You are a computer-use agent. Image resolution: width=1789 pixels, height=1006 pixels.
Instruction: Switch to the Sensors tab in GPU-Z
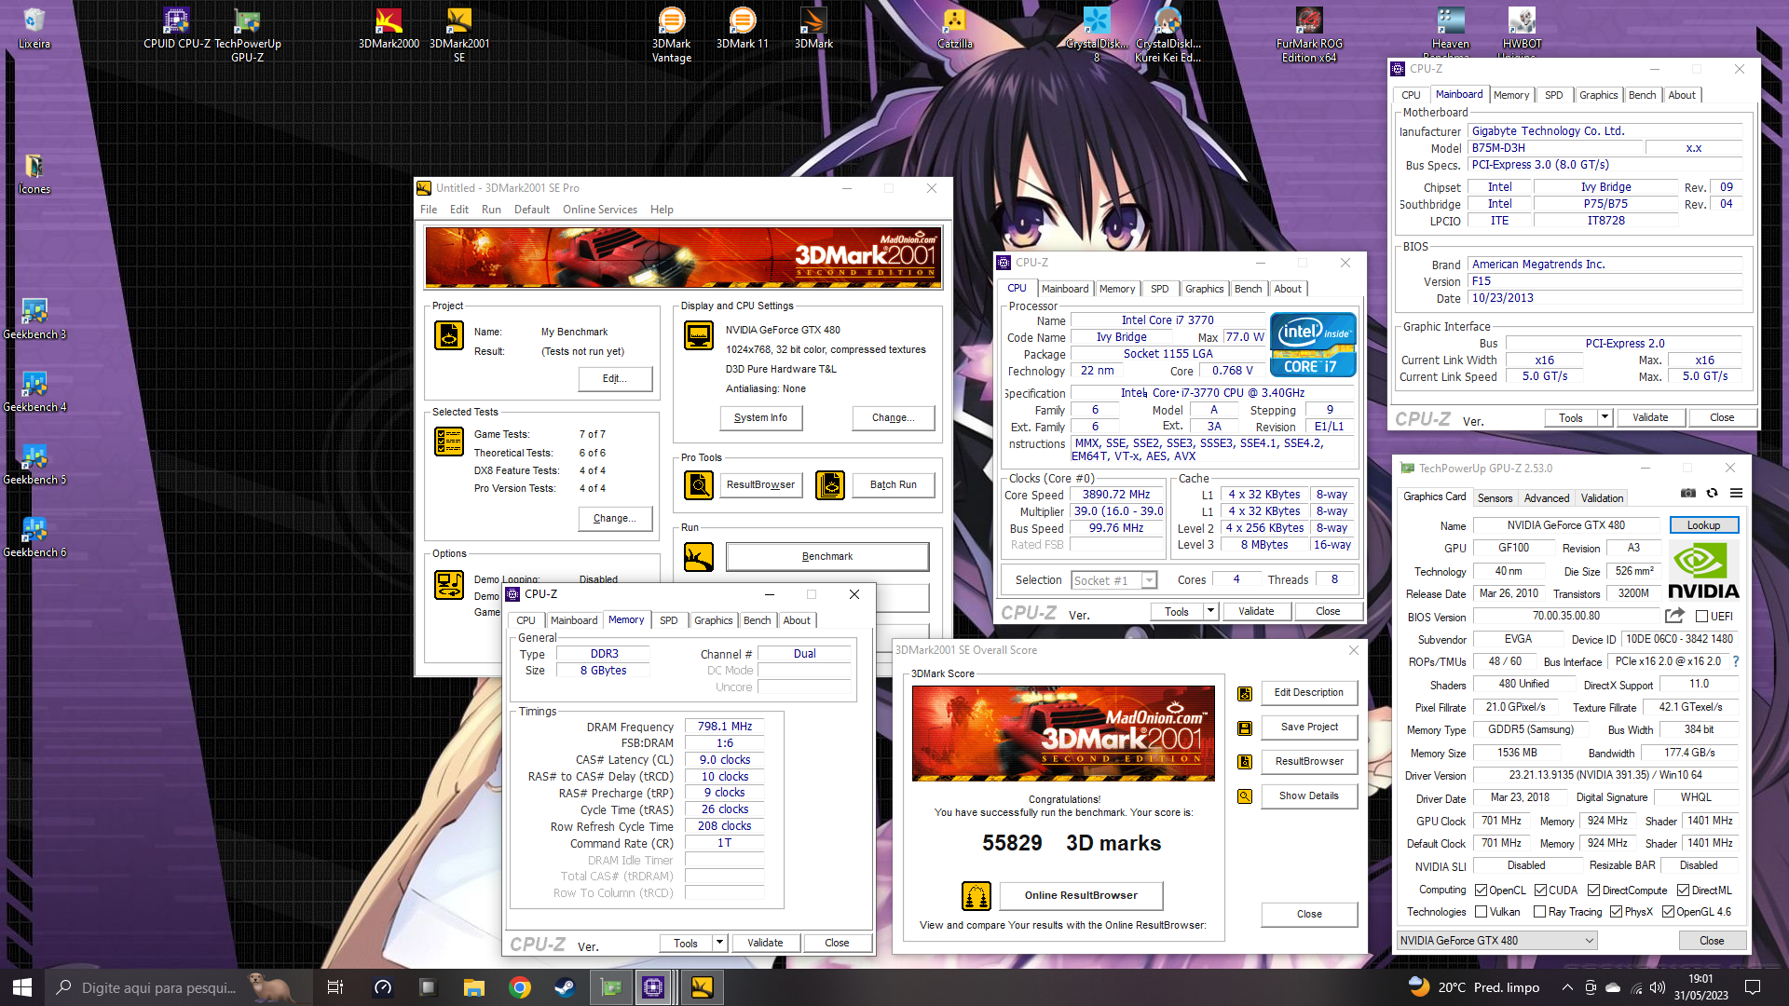[x=1495, y=498]
